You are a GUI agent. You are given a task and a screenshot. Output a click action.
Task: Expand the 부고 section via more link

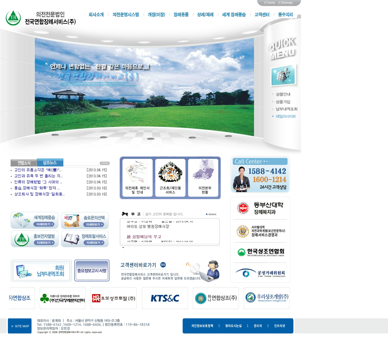tap(211, 214)
